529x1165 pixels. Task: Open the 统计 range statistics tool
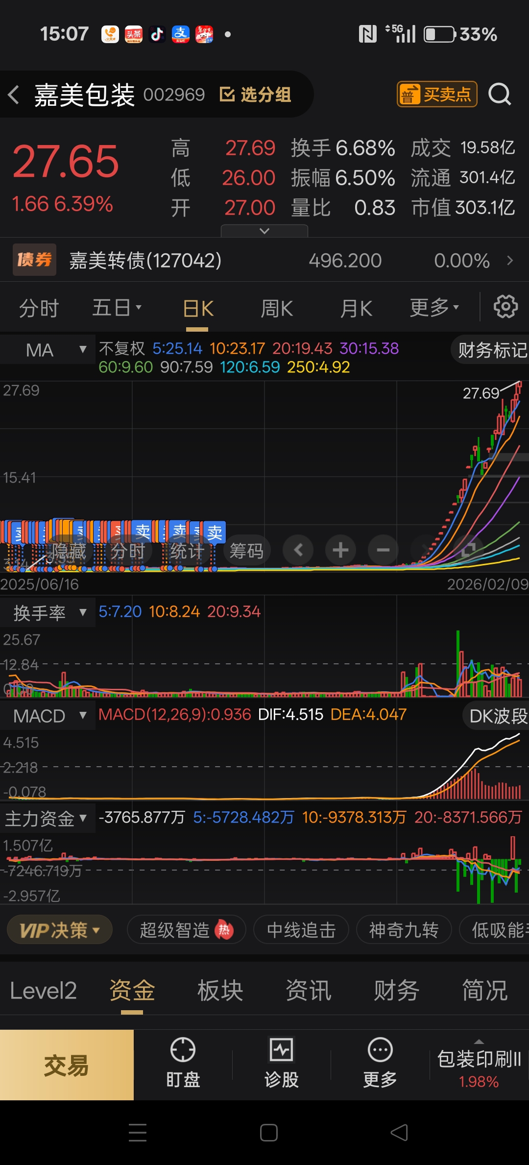coord(187,551)
